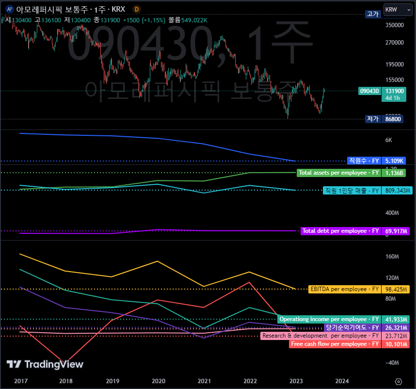Screen dimensions: 416x389
Task: Click the 아모레퍼시픽 보통주 symbol title
Action: tap(52, 9)
